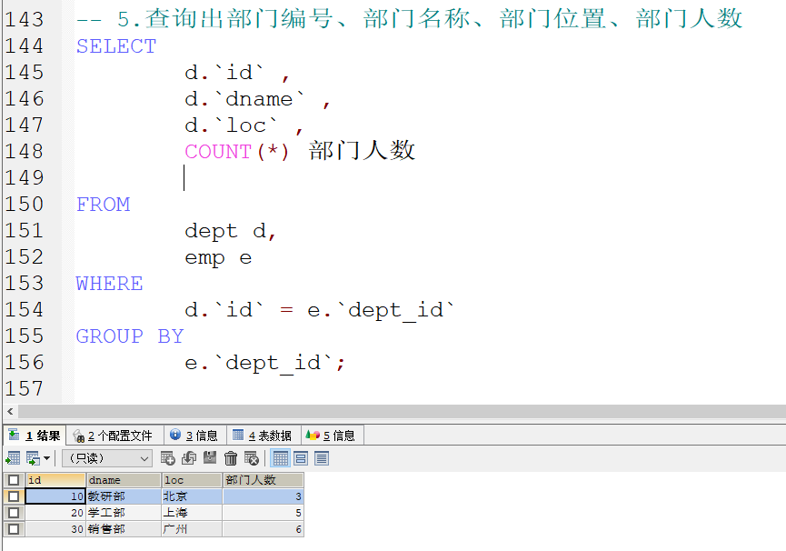Click the stop refresh icon
Screen dimensions: 786x551
pyautogui.click(x=251, y=457)
